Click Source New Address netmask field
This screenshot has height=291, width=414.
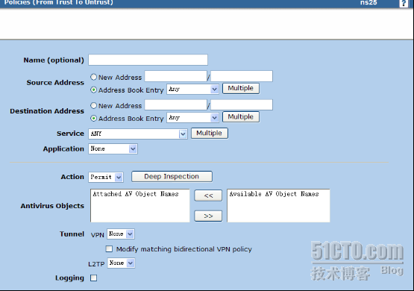click(x=242, y=76)
